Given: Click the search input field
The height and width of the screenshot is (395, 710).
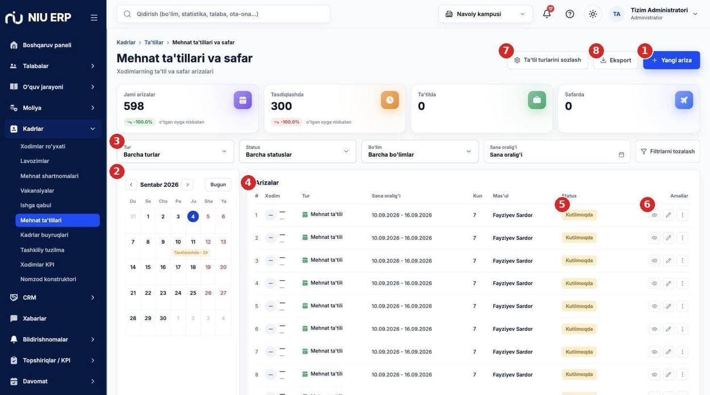Looking at the screenshot, I should 223,14.
